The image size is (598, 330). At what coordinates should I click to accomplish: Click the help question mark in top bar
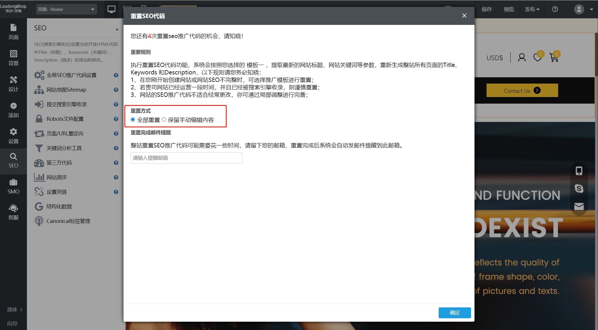(x=555, y=9)
